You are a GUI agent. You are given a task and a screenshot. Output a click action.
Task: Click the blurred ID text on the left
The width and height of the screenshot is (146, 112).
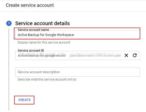coord(42,55)
